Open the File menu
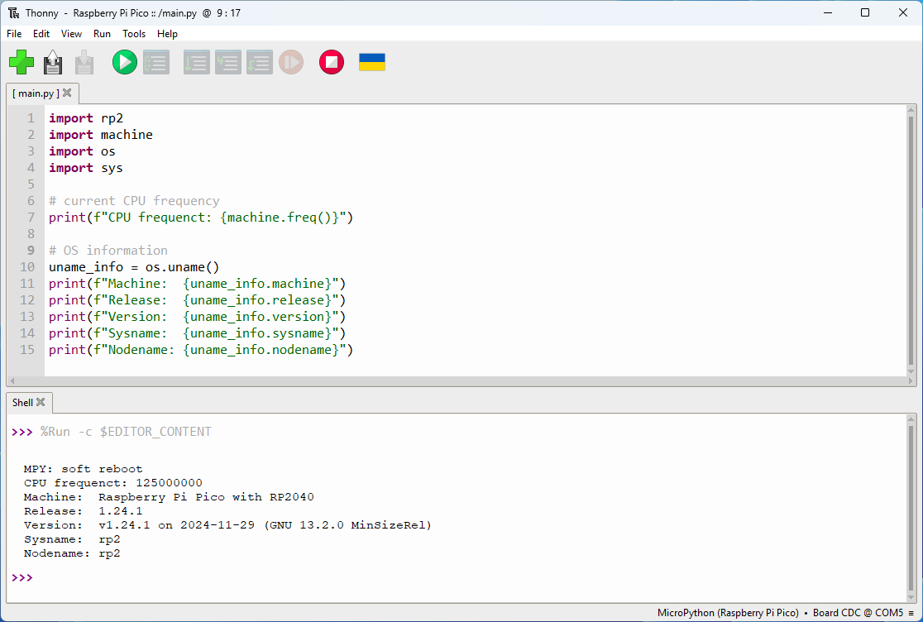This screenshot has height=622, width=923. (14, 34)
